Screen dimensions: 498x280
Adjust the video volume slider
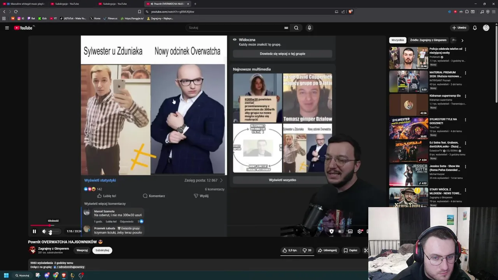(54, 232)
